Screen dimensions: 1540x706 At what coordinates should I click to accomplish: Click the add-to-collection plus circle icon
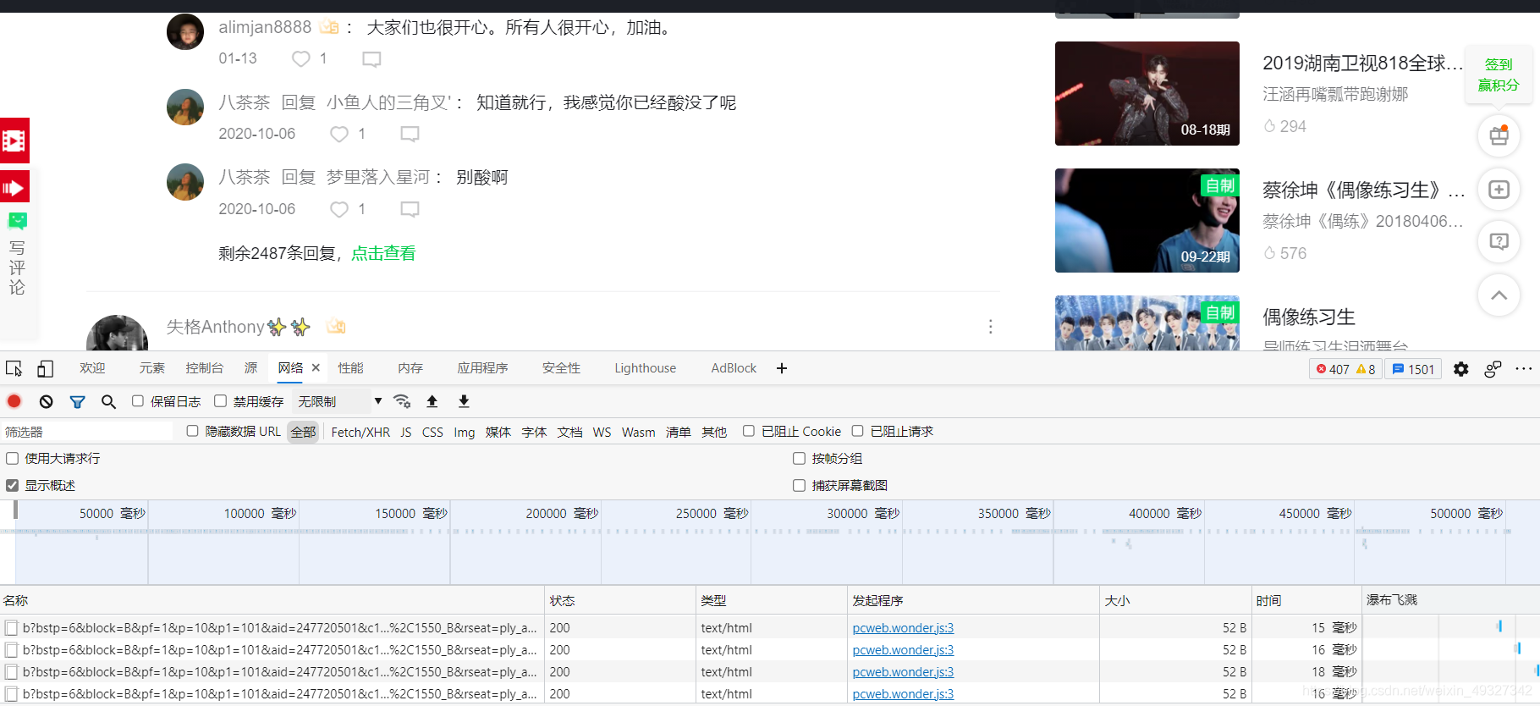pyautogui.click(x=1499, y=190)
